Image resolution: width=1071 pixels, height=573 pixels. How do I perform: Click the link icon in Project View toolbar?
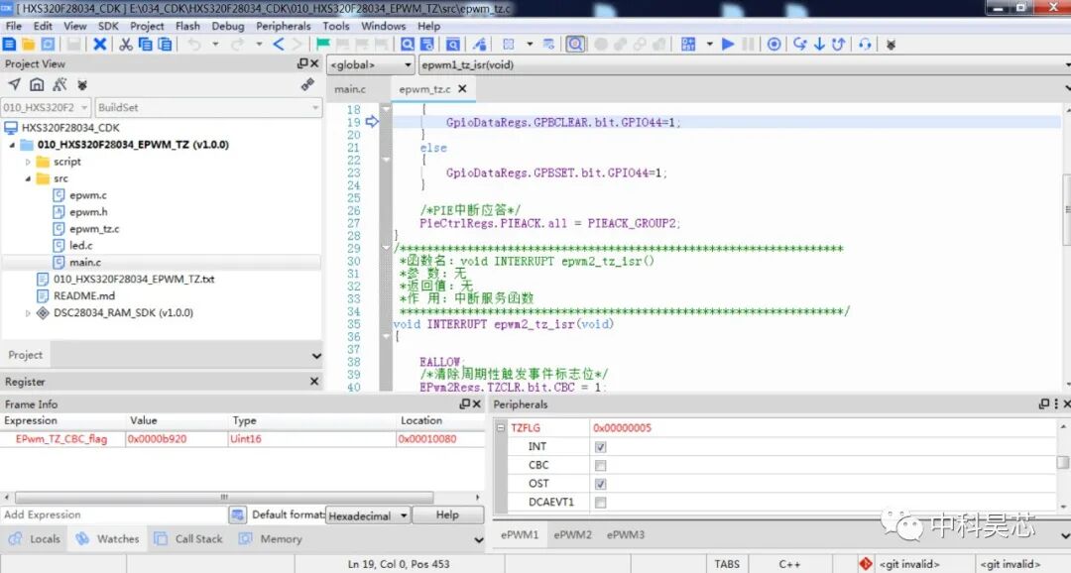pyautogui.click(x=307, y=84)
